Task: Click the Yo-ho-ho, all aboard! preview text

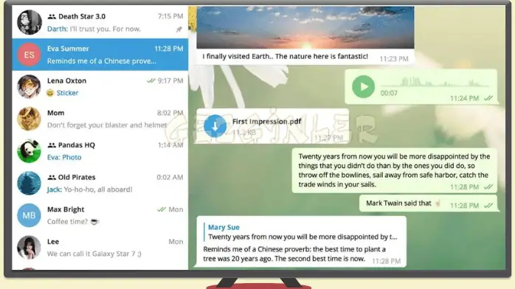Action: click(x=98, y=189)
